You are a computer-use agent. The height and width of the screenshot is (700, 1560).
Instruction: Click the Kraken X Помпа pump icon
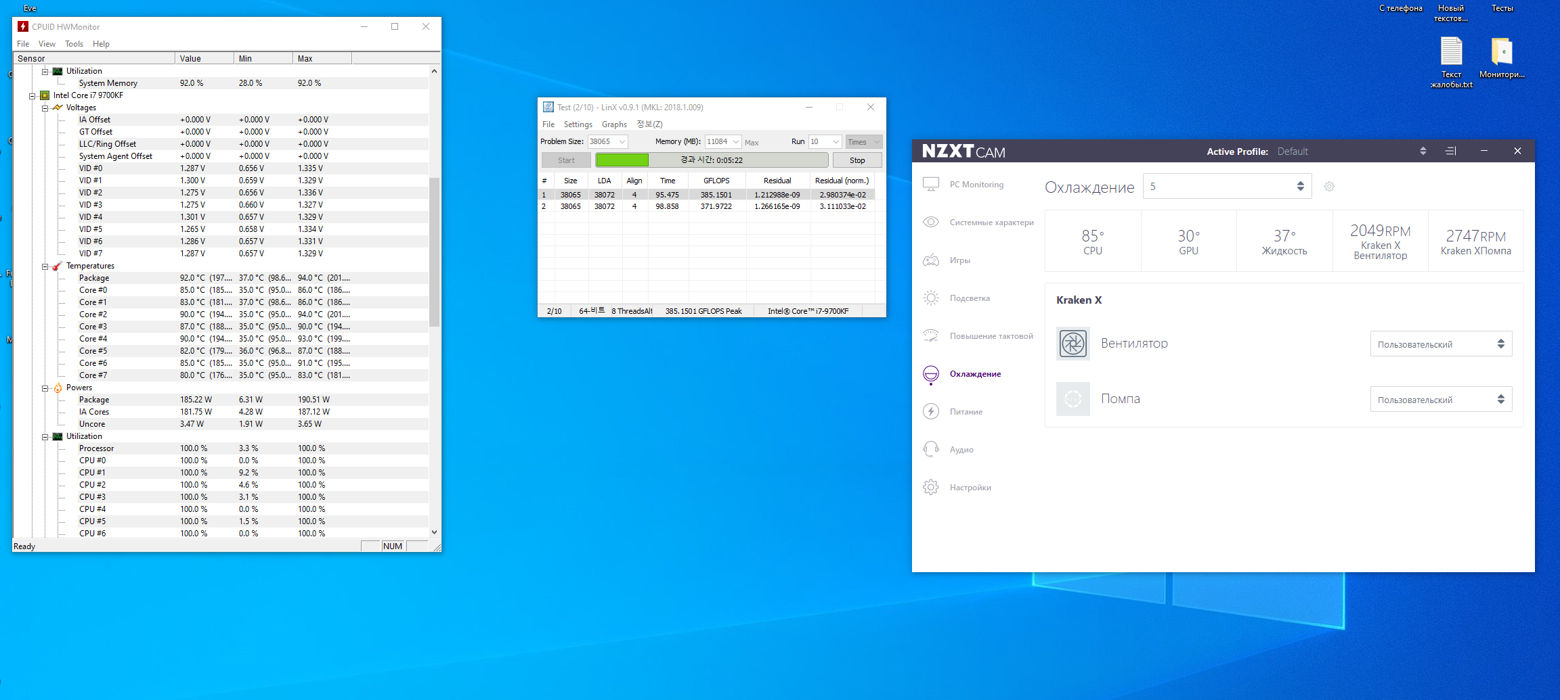1073,399
